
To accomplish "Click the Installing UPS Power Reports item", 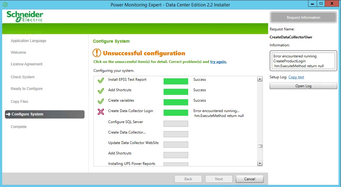I will click(x=132, y=164).
